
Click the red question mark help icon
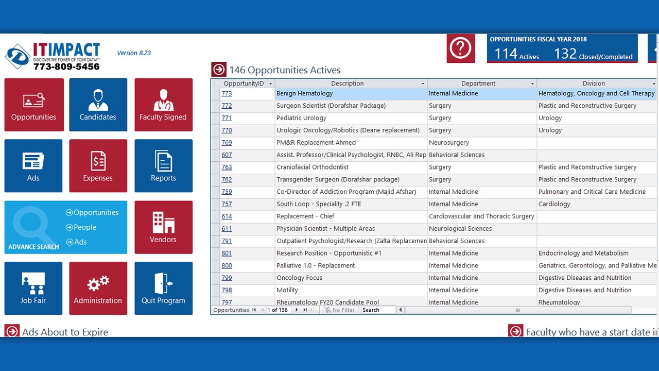[x=461, y=48]
